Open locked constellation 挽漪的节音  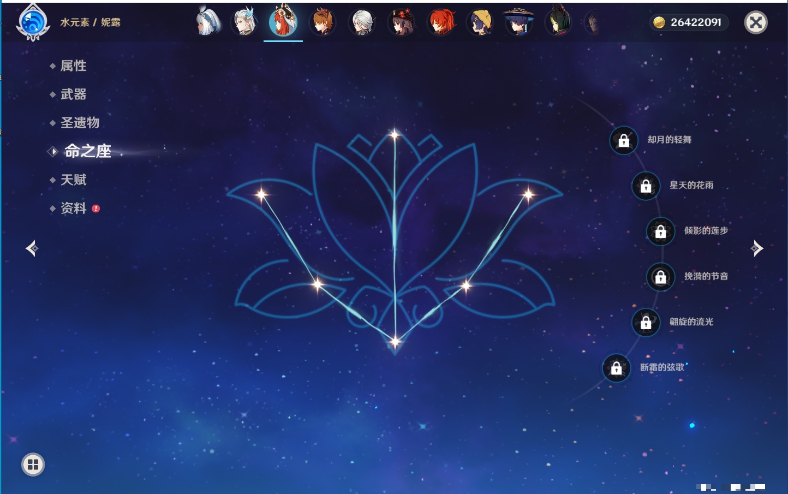pyautogui.click(x=660, y=277)
